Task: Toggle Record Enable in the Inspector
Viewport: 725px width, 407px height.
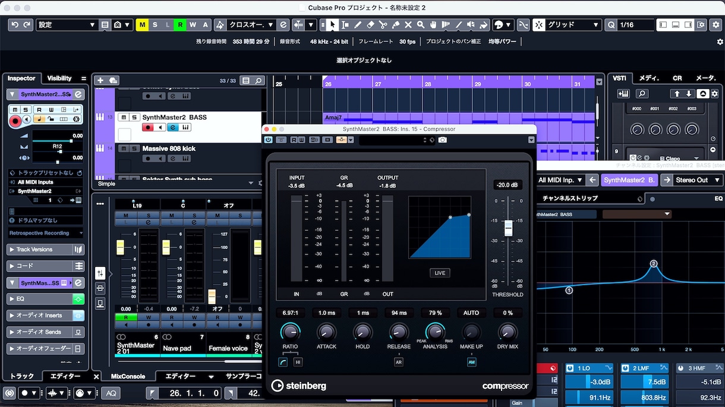Action: pos(15,121)
